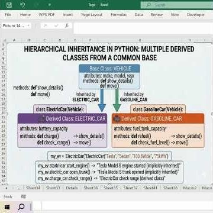Image resolution: width=213 pixels, height=213 pixels.
Task: Switch to the Sheet34 tab
Action: tap(33, 188)
